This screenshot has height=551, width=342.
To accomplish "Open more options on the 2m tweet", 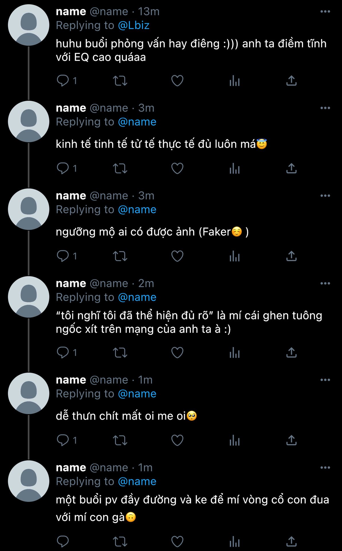I will click(325, 284).
